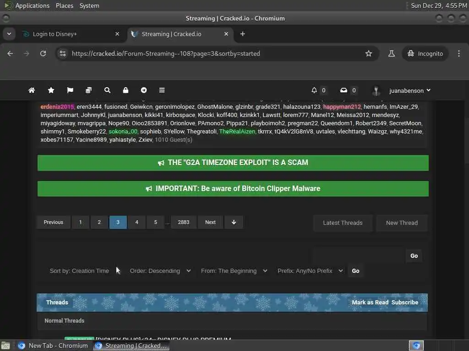Open the From: The Beginning dropdown
Viewport: 469px width, 351px height.
tap(234, 271)
